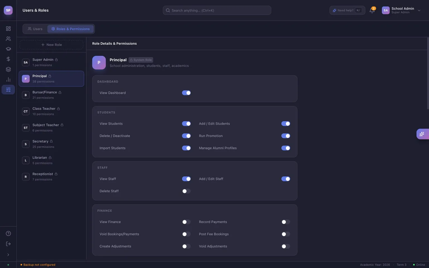Click the Search anything input field

[x=217, y=10]
